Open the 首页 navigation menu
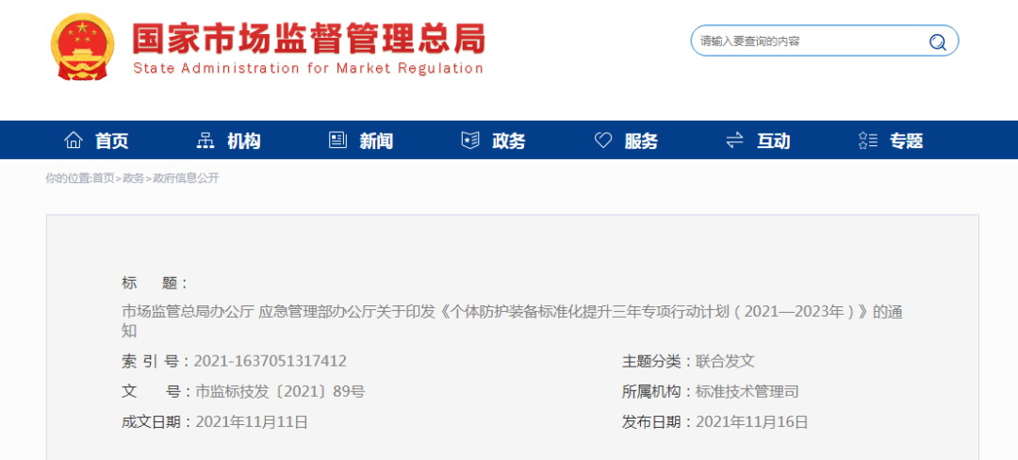Image resolution: width=1018 pixels, height=460 pixels. pyautogui.click(x=111, y=140)
